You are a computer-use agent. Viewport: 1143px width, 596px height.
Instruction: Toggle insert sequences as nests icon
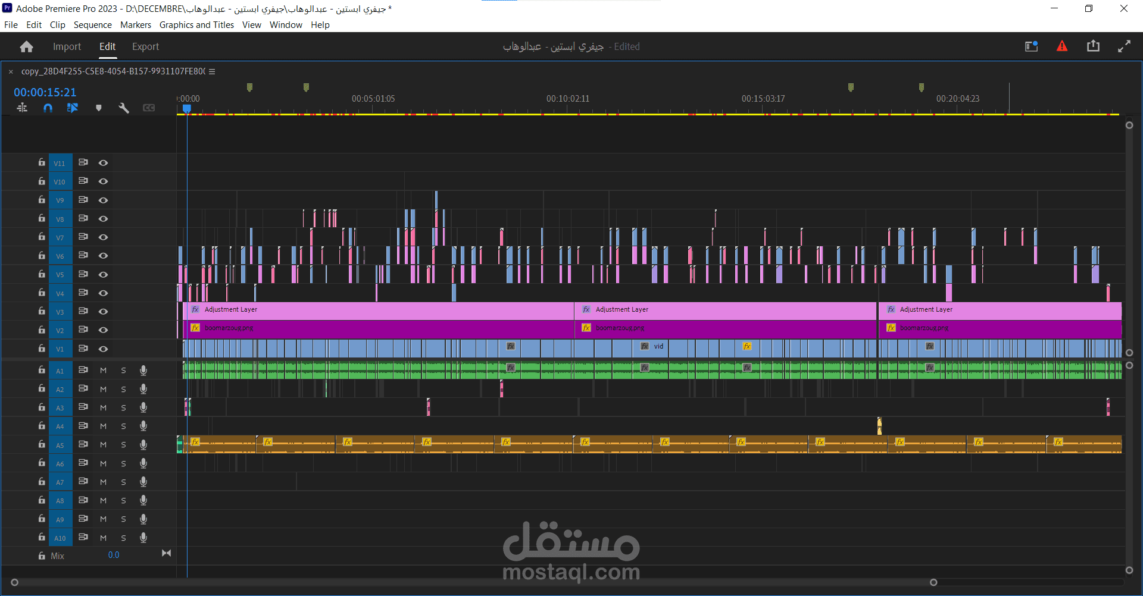click(22, 108)
